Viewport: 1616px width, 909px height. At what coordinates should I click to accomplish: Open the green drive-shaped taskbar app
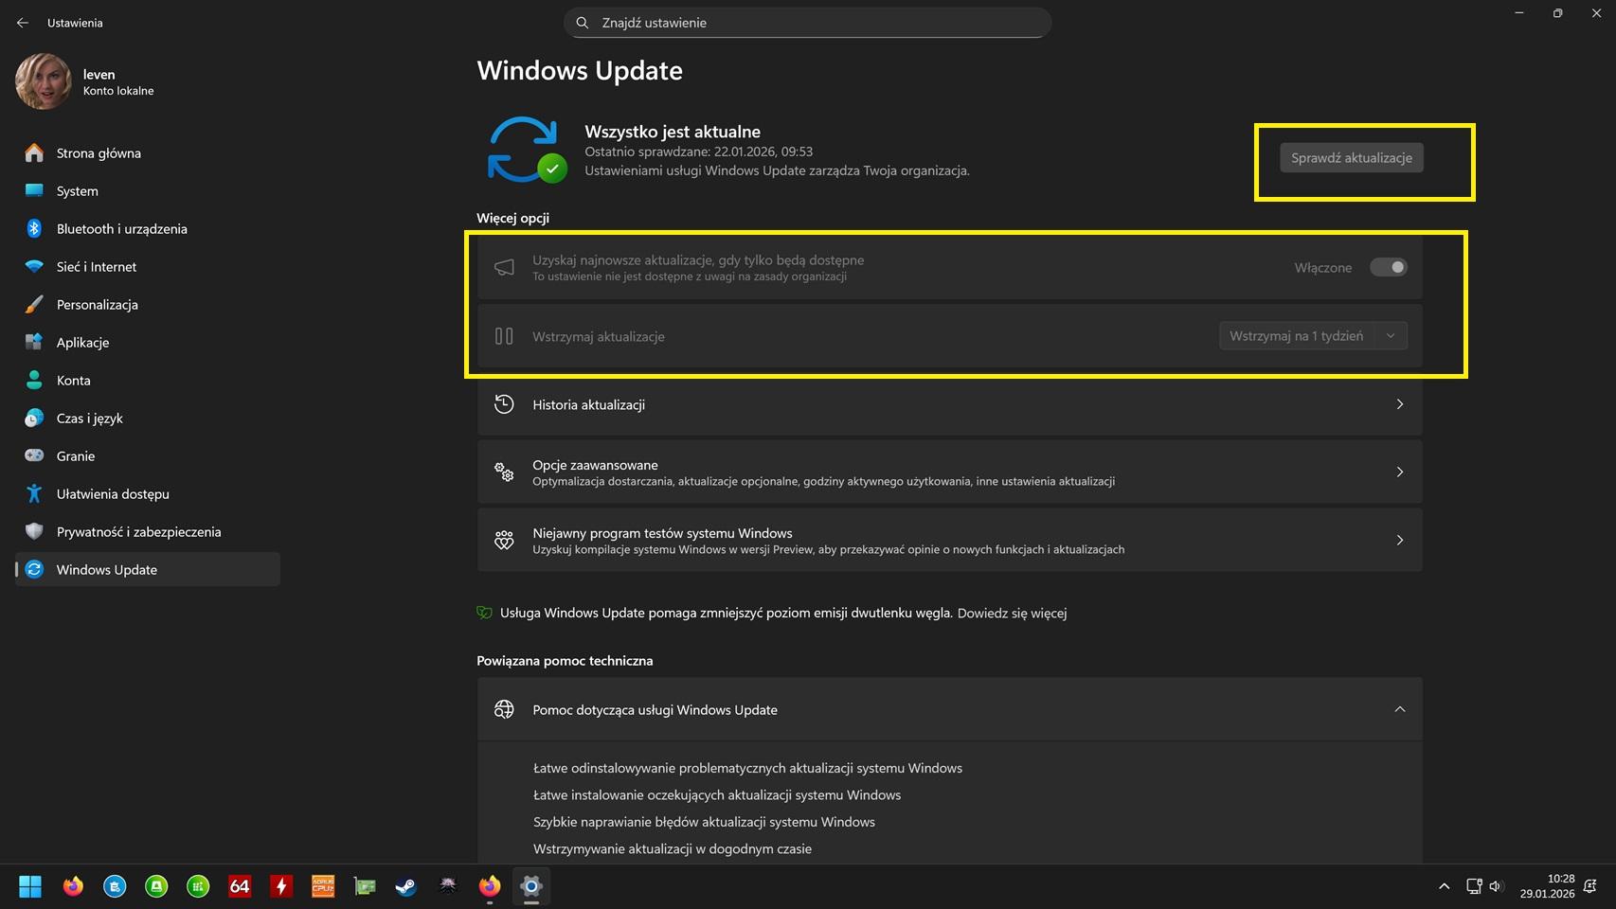(x=156, y=886)
